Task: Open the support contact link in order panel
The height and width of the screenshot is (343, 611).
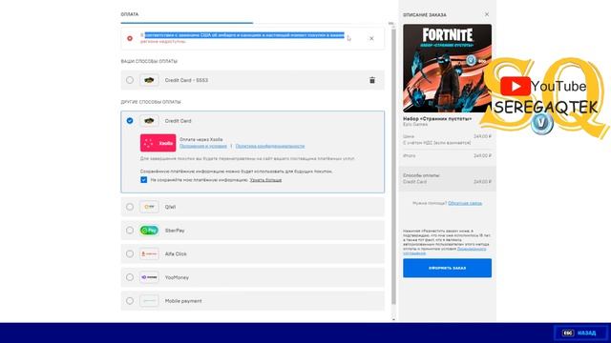Action: (x=465, y=203)
